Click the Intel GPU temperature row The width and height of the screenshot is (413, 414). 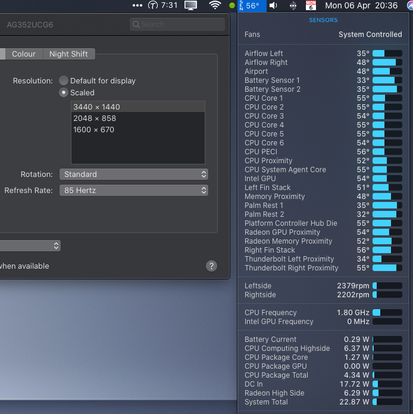(323, 179)
